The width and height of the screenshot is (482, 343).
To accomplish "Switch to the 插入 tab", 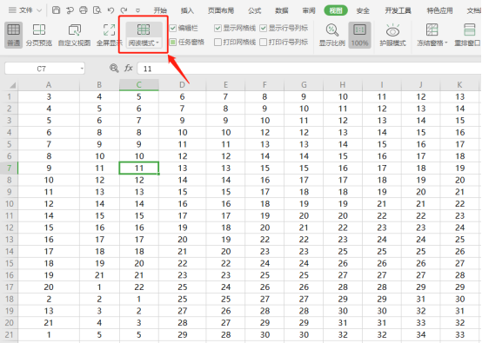I will (x=187, y=10).
